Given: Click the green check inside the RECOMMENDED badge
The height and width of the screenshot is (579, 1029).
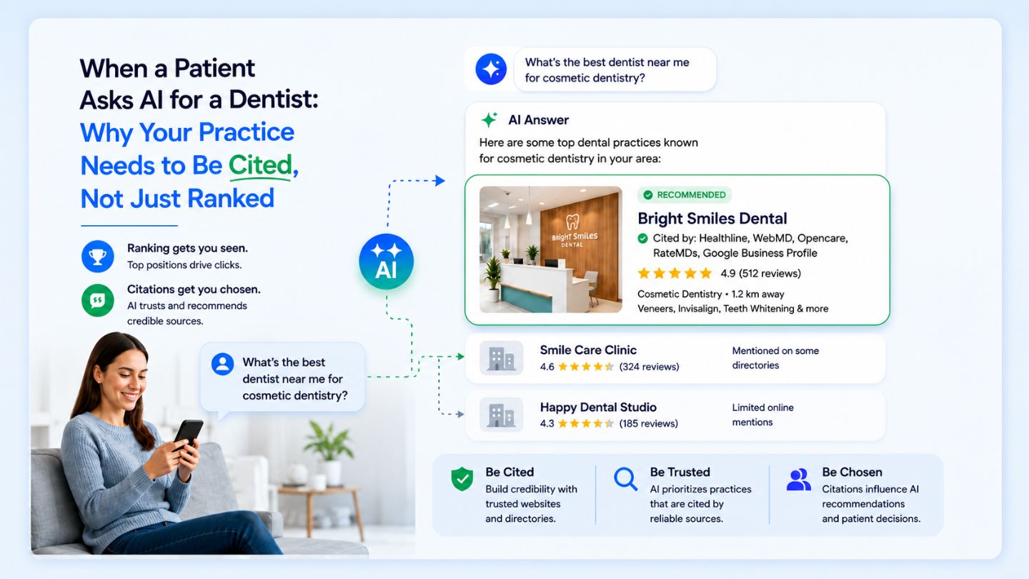Looking at the screenshot, I should coord(648,194).
